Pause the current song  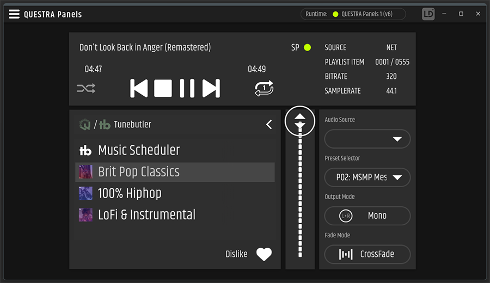pos(187,88)
